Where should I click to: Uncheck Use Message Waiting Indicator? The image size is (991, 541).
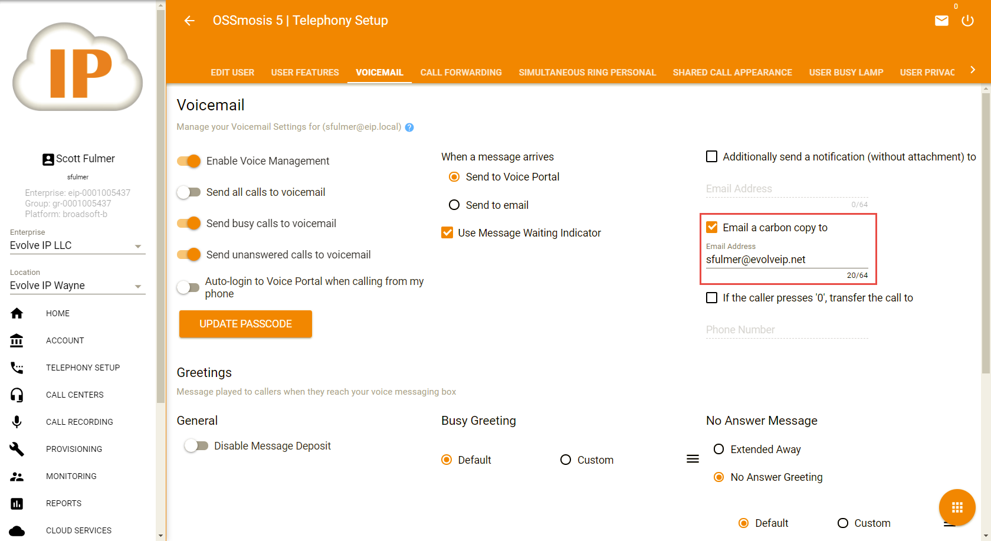pos(447,233)
